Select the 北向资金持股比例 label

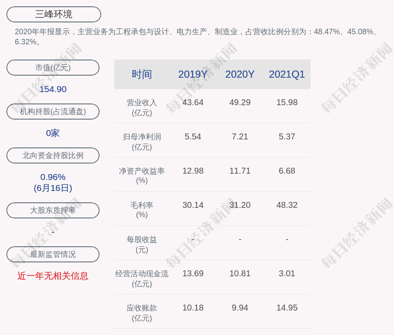53,155
